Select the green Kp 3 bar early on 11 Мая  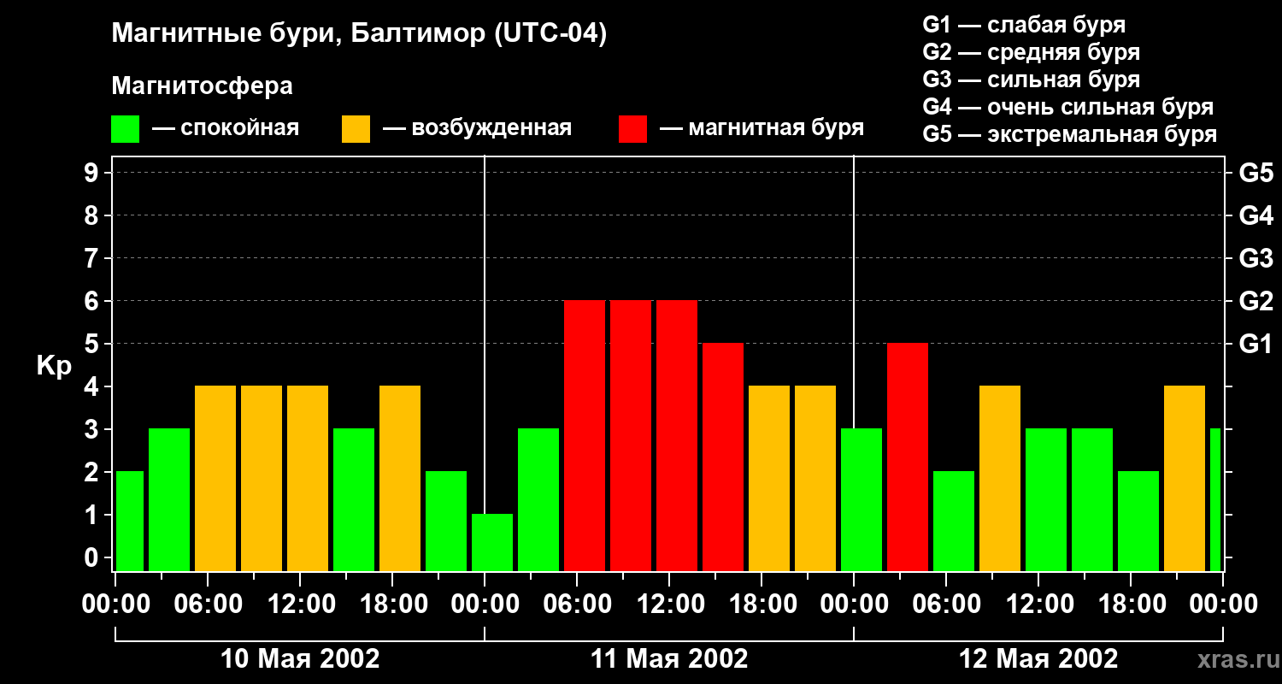click(x=538, y=499)
